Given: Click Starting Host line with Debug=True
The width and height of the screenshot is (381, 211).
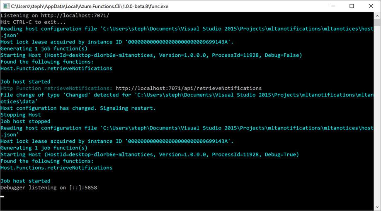Looking at the screenshot, I should point(150,154).
